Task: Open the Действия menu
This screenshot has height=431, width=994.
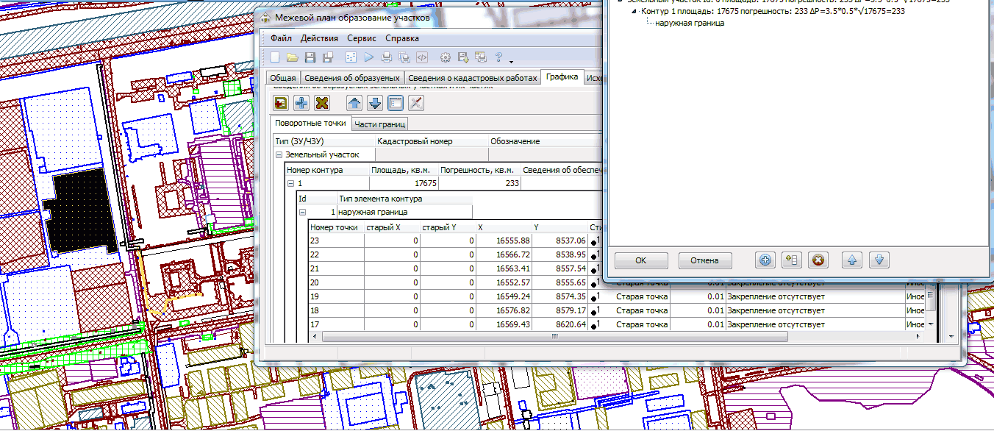Action: tap(319, 38)
